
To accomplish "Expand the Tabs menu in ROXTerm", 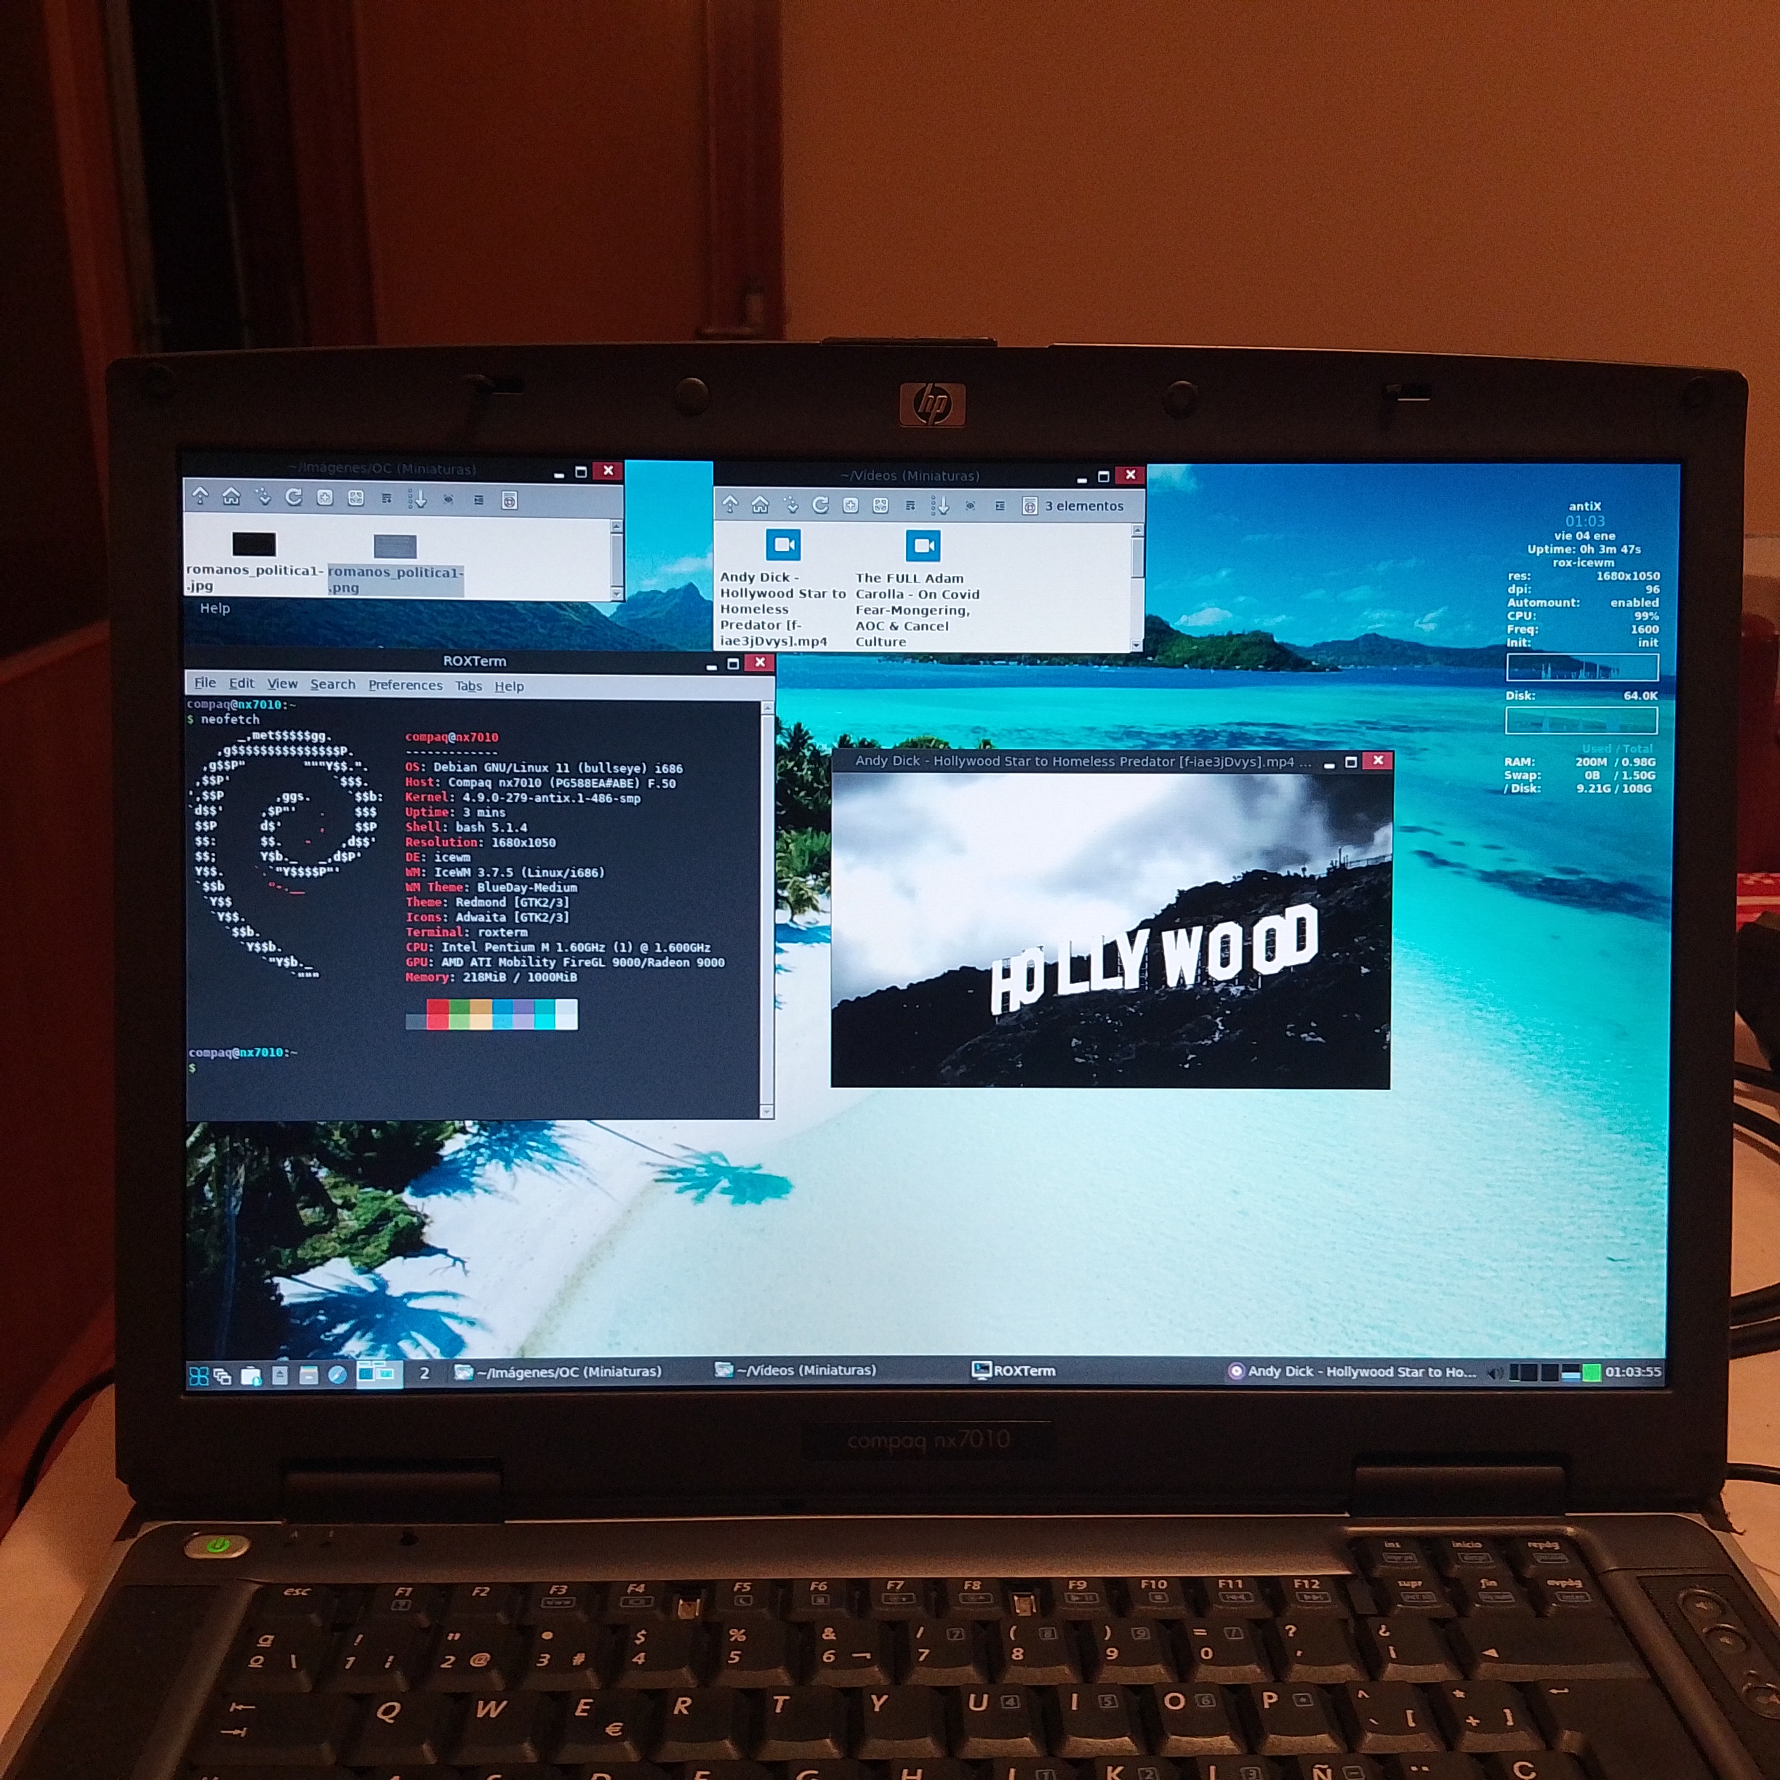I will [468, 686].
